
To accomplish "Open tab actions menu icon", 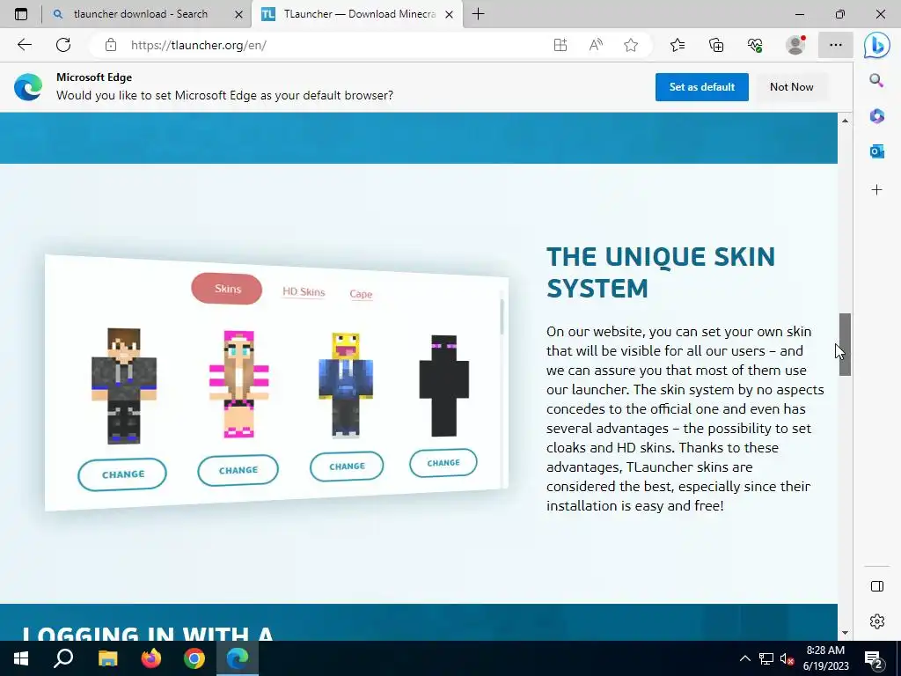I will pyautogui.click(x=21, y=14).
